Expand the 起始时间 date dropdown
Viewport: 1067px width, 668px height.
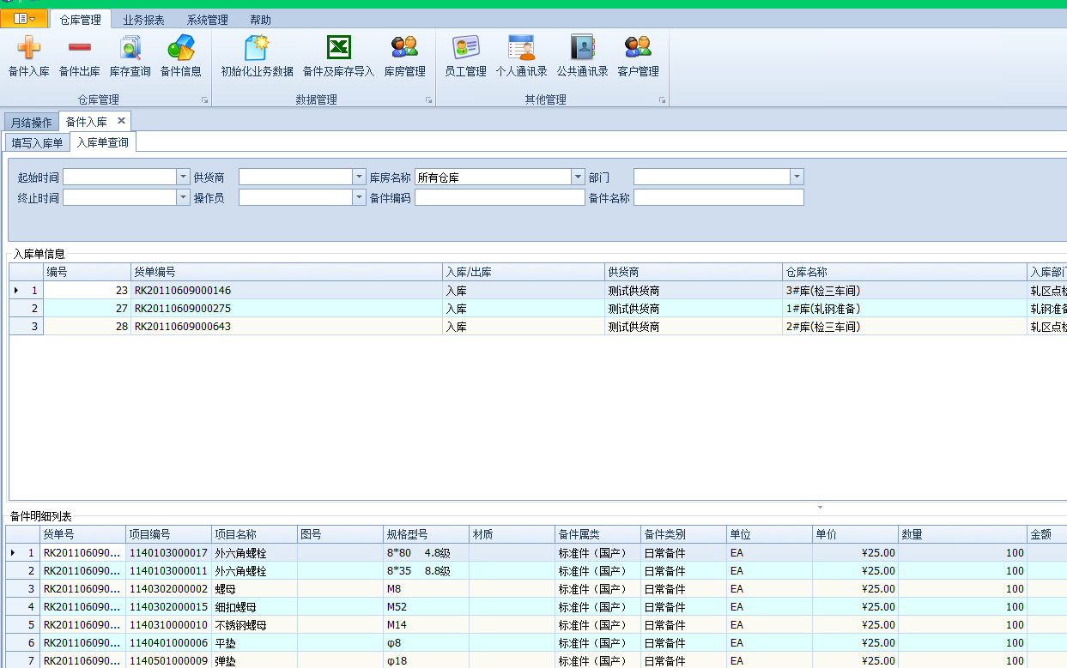point(183,177)
